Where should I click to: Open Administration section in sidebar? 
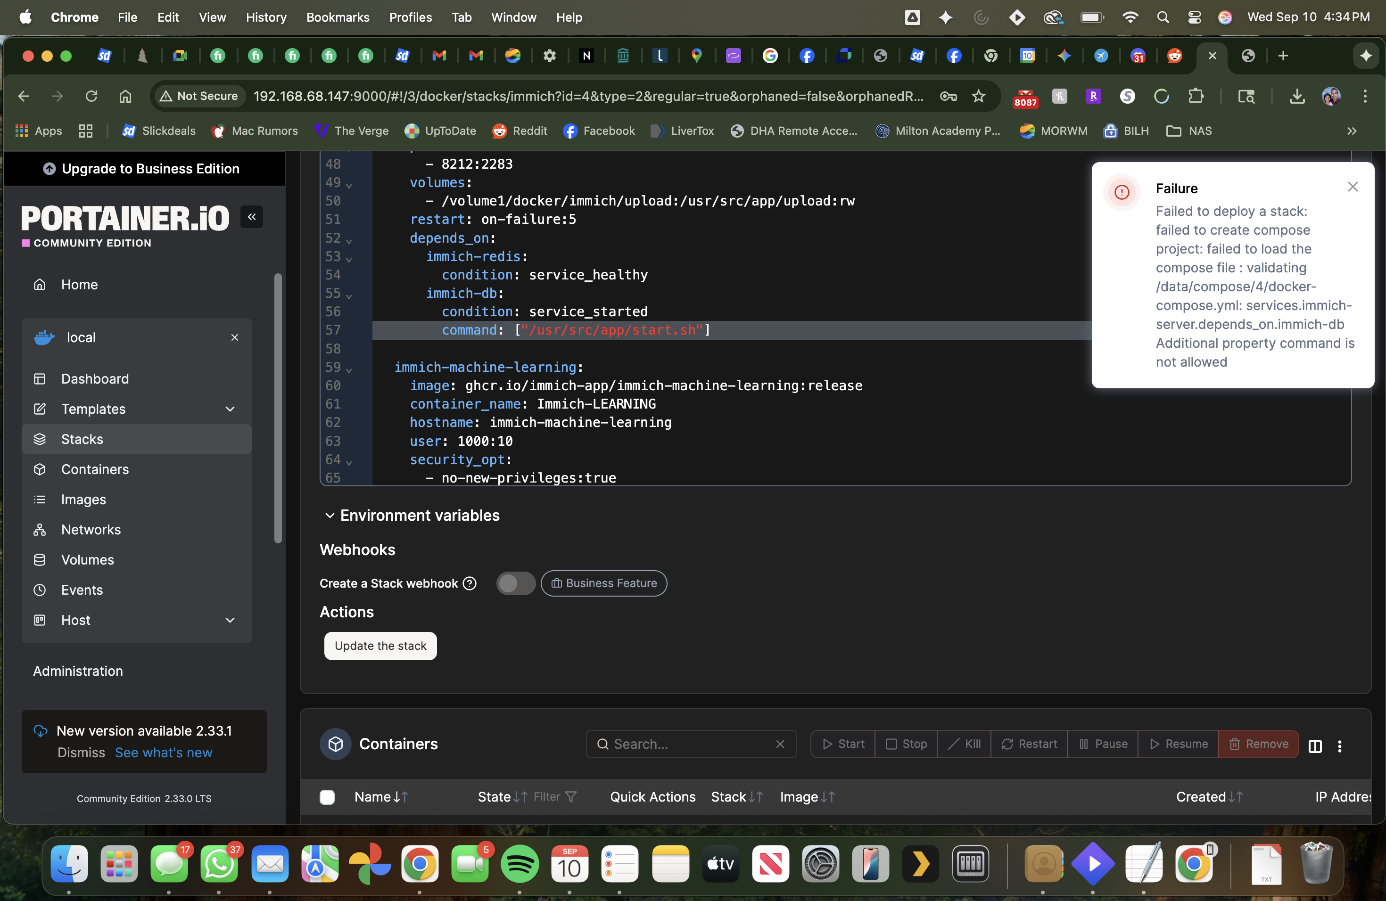coord(78,671)
